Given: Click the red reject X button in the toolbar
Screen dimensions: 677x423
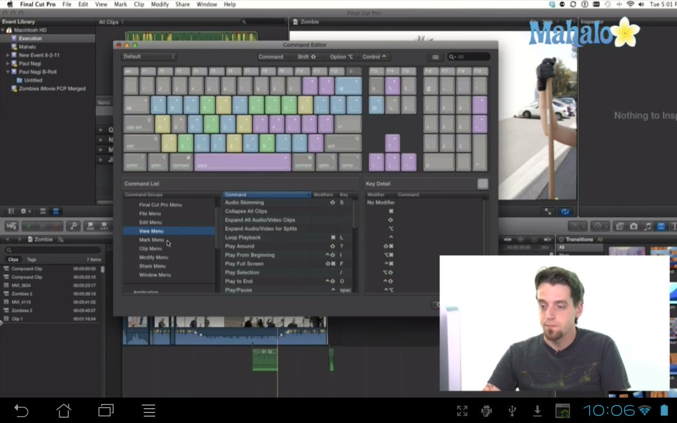Looking at the screenshot, I should 55,226.
